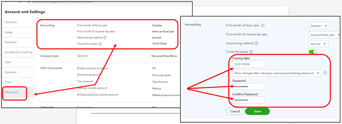Image resolution: width=342 pixels, height=124 pixels.
Task: Click the Account and Settings title
Action: pos(25,12)
